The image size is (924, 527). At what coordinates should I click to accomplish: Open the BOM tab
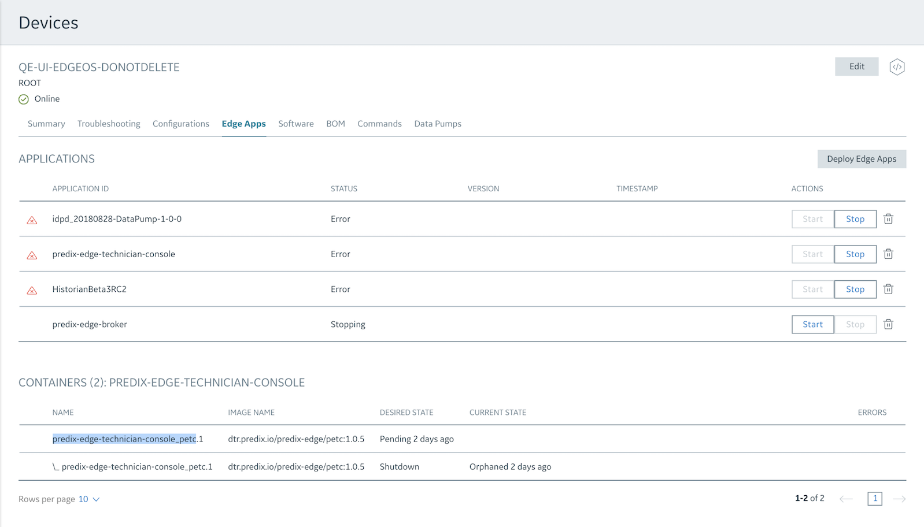click(335, 124)
